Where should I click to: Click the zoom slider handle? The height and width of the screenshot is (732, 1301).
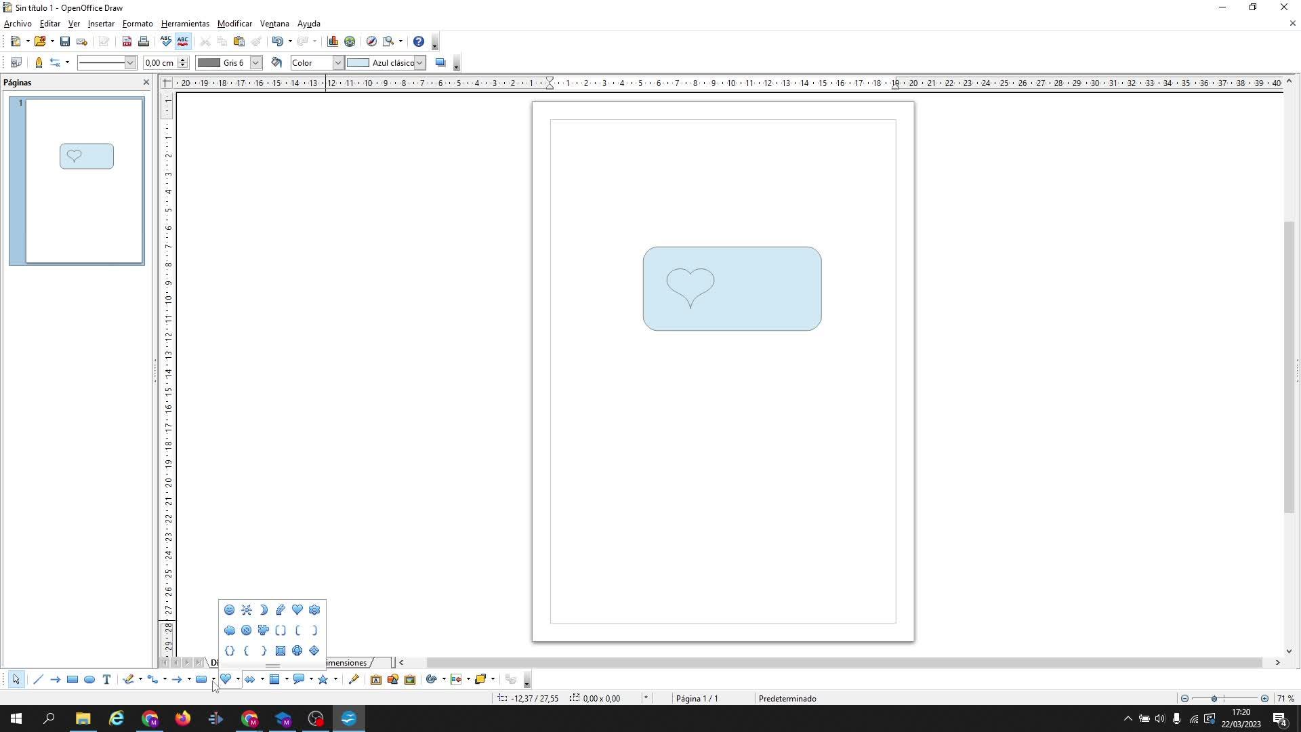[1214, 699]
